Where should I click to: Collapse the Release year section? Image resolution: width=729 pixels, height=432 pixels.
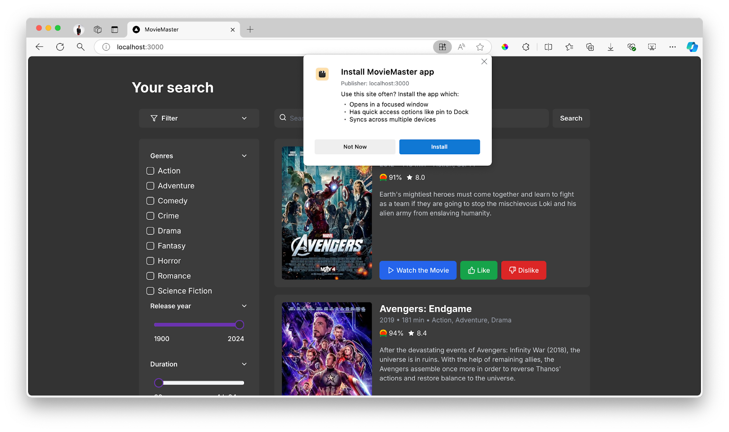click(x=244, y=306)
